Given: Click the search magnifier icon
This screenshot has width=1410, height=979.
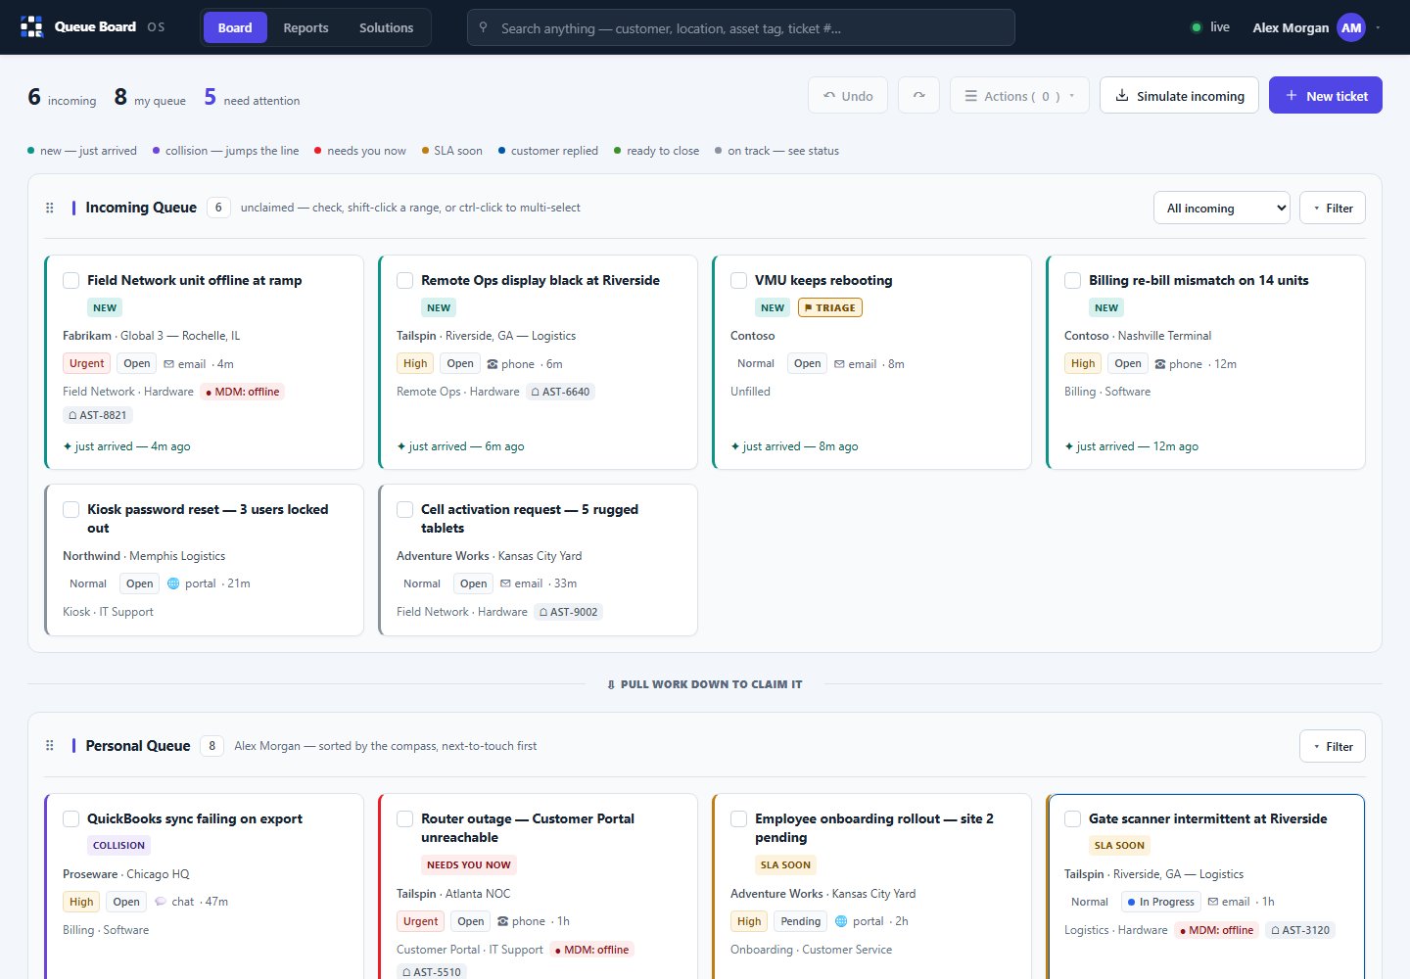Looking at the screenshot, I should (x=484, y=27).
